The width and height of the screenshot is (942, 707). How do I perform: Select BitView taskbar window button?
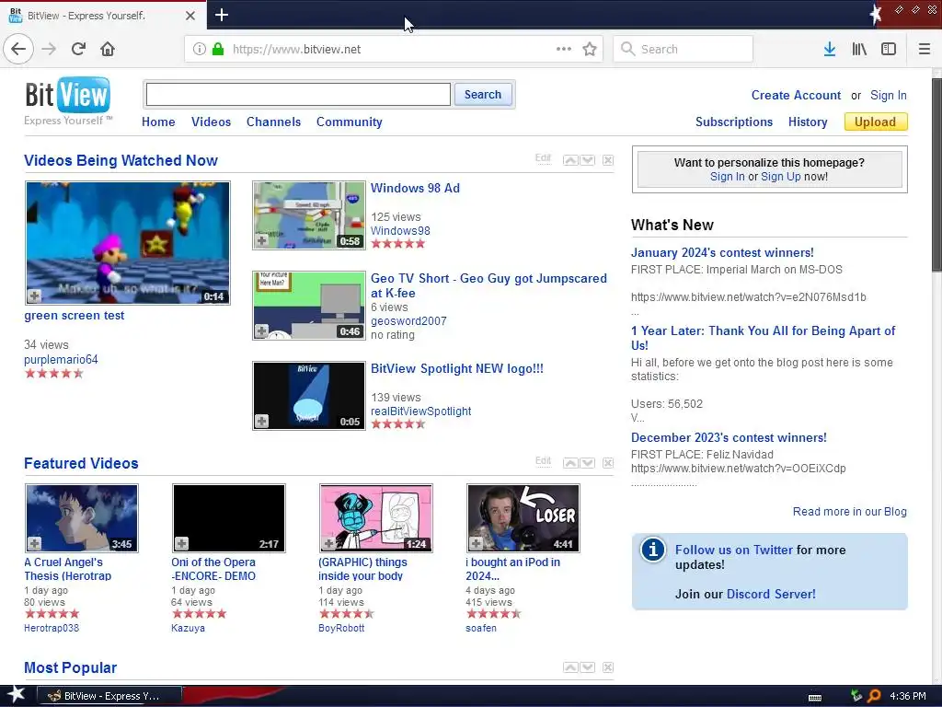pyautogui.click(x=109, y=696)
